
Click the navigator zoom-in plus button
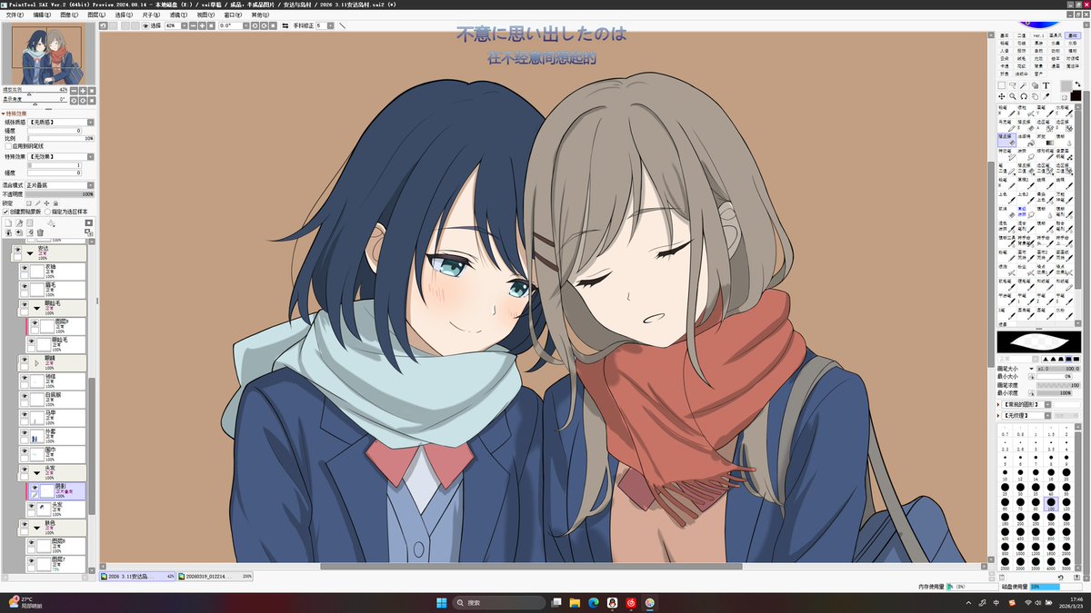tap(82, 91)
